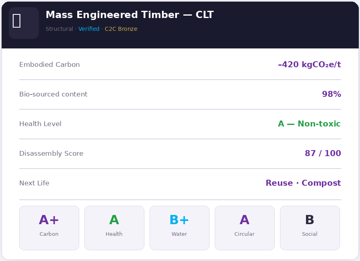Click the 87 / 100 score value
Screen dimensions: 360x261
click(x=323, y=153)
